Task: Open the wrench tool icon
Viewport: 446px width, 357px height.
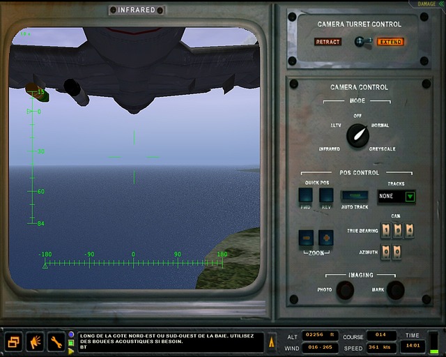Action: [x=56, y=342]
